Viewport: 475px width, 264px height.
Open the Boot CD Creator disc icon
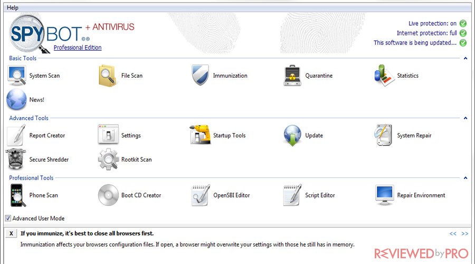pos(108,195)
